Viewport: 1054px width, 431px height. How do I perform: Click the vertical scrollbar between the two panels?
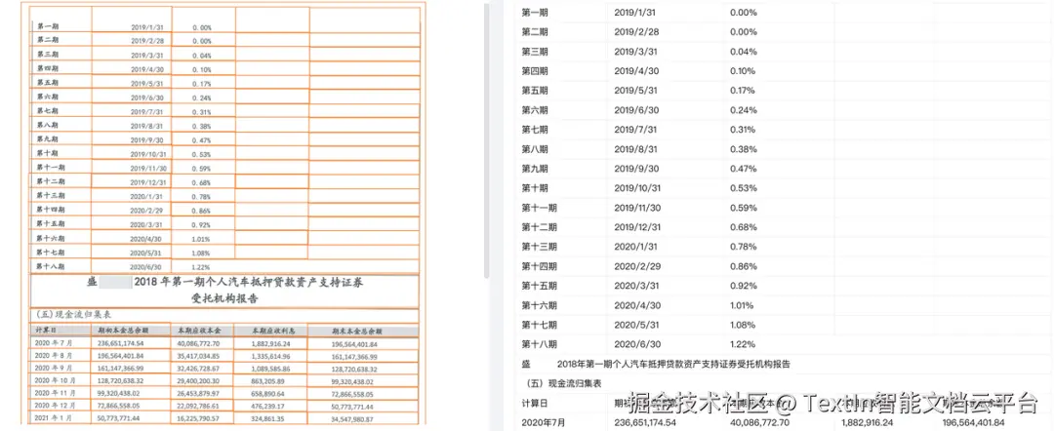pyautogui.click(x=488, y=139)
